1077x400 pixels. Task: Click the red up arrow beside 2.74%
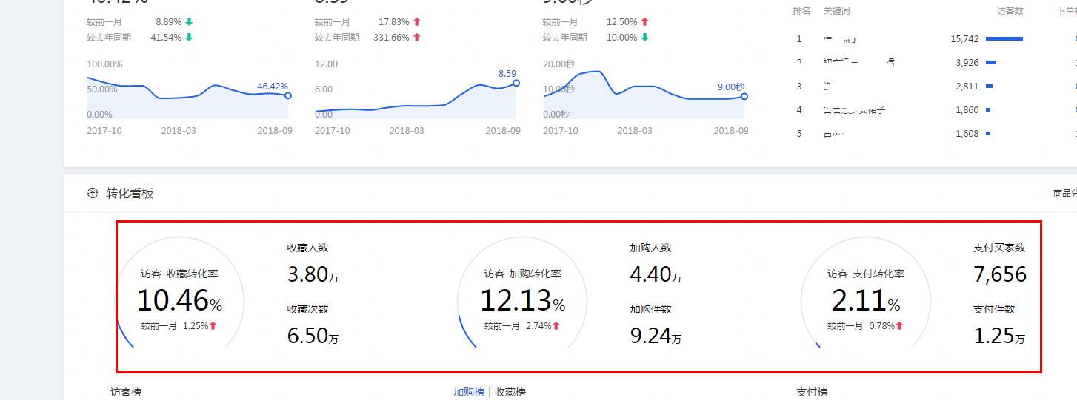pyautogui.click(x=556, y=325)
